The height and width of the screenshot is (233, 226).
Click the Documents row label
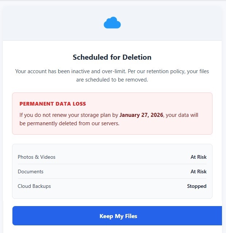pyautogui.click(x=31, y=171)
